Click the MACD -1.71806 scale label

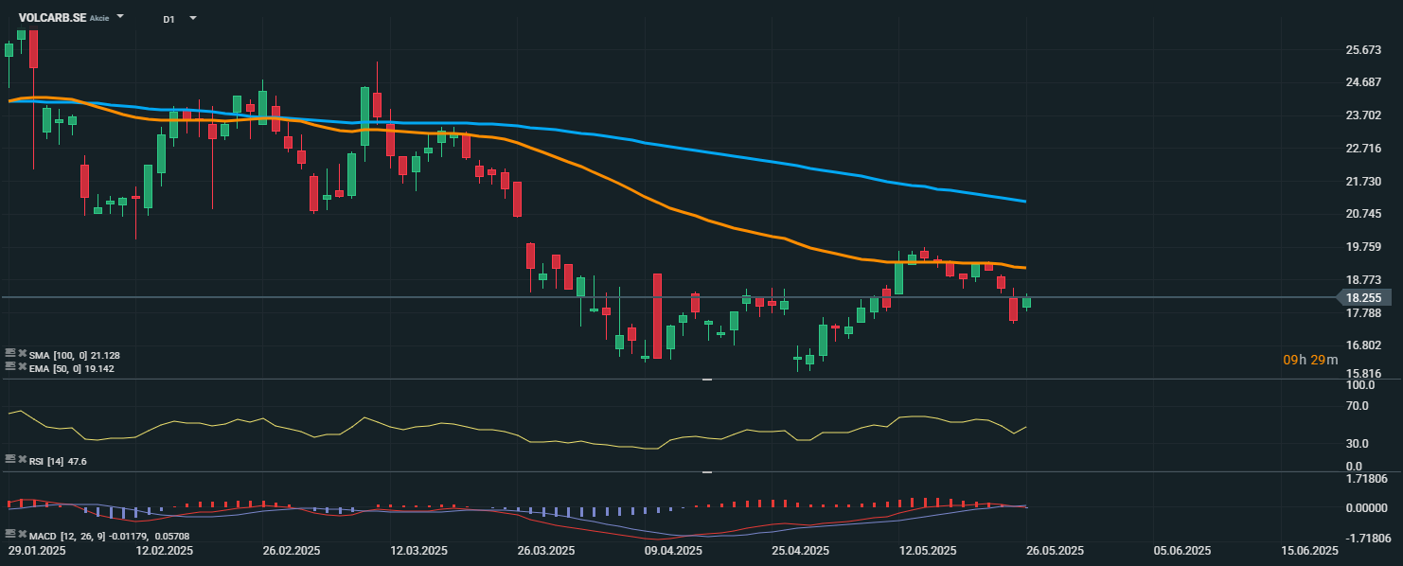(x=1367, y=537)
